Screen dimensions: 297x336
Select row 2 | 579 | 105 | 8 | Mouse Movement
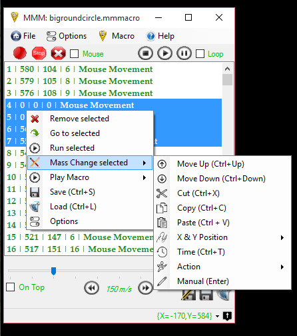(x=113, y=81)
